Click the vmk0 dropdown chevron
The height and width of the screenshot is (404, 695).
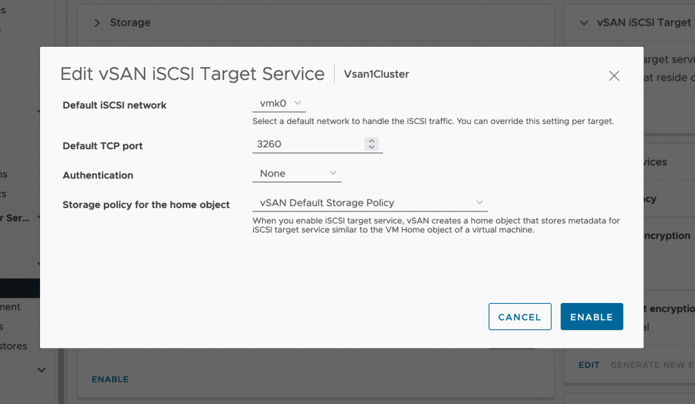[x=298, y=103]
